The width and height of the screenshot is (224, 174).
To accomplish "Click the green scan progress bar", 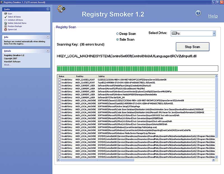I will pos(137,69).
